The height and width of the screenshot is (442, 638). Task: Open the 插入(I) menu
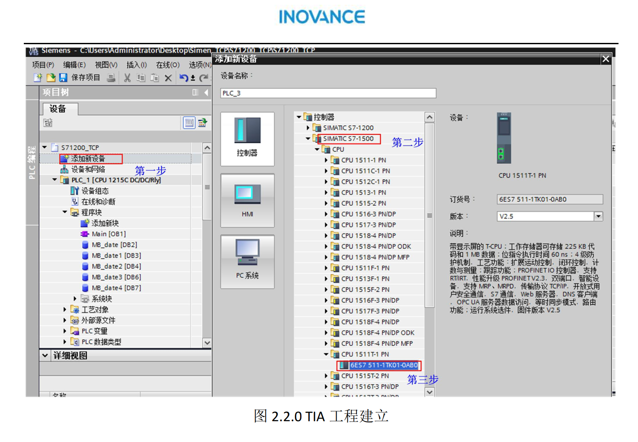tap(136, 65)
